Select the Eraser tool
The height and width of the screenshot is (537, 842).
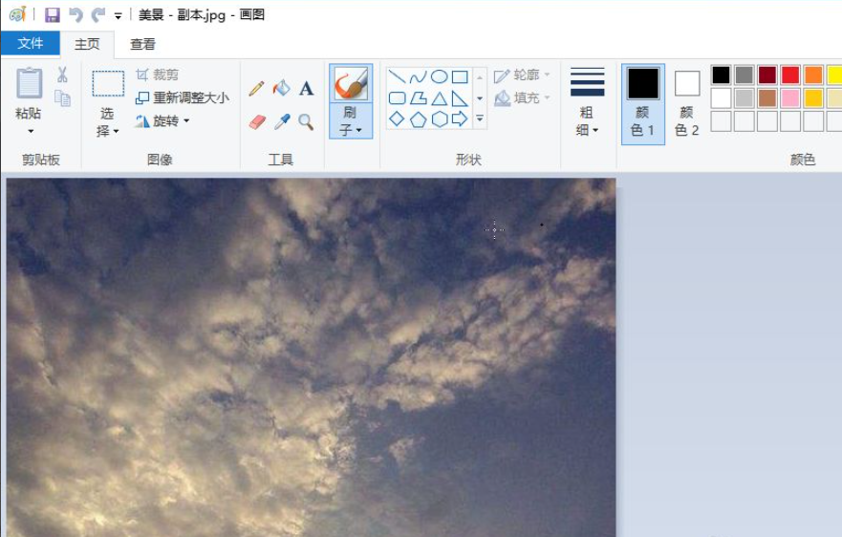[256, 122]
